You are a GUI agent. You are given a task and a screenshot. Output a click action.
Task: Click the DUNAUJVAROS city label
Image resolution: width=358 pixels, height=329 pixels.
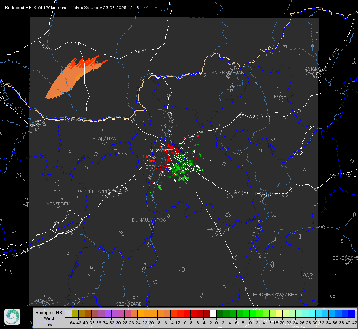(149, 220)
